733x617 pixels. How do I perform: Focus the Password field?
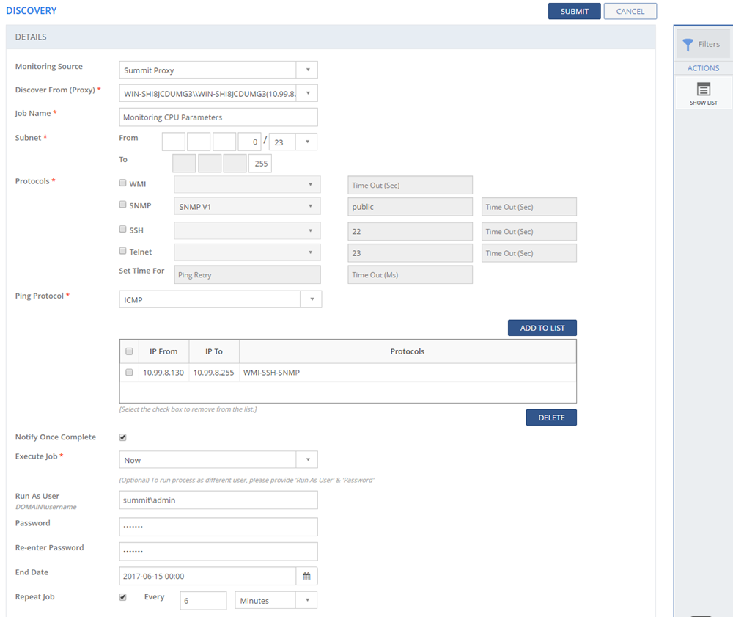tap(218, 527)
